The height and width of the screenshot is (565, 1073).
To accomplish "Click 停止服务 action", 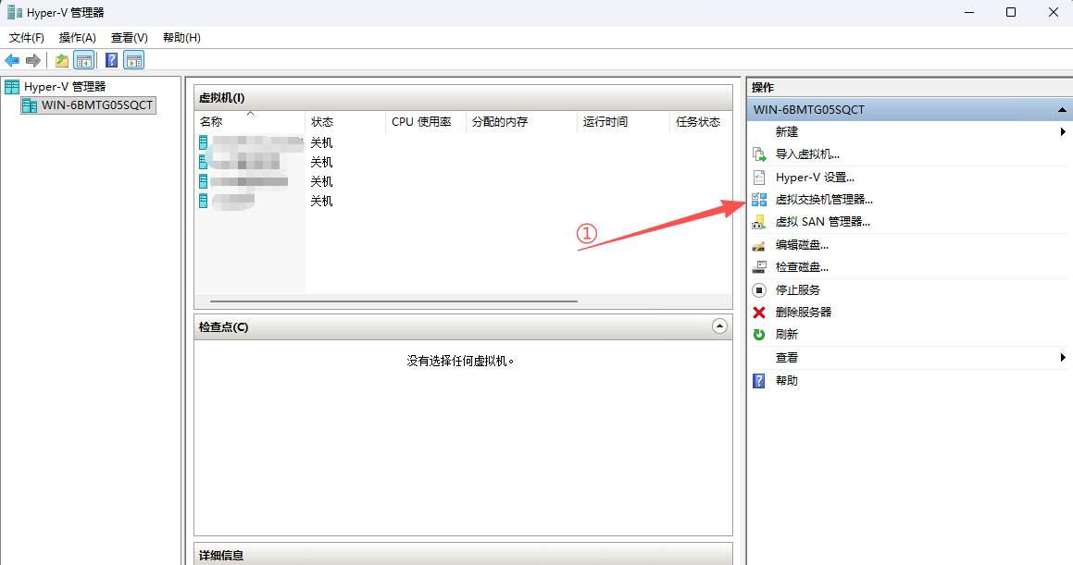I will [797, 290].
